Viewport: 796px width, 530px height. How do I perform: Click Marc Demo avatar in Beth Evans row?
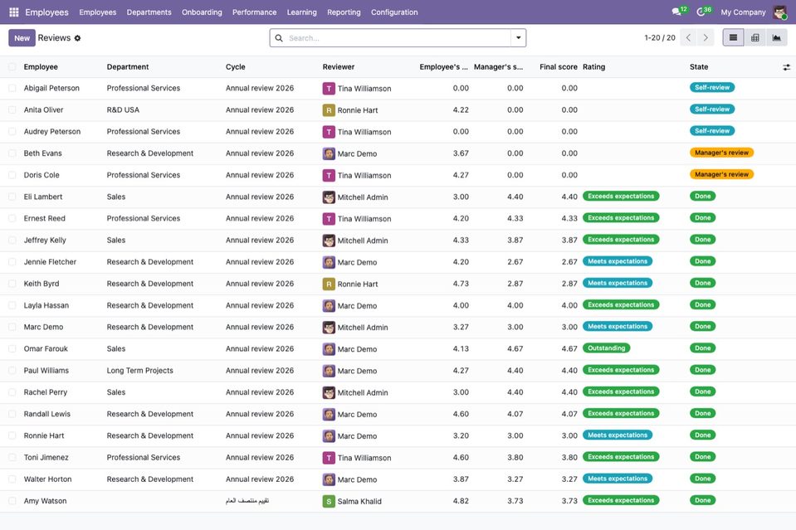tap(329, 153)
